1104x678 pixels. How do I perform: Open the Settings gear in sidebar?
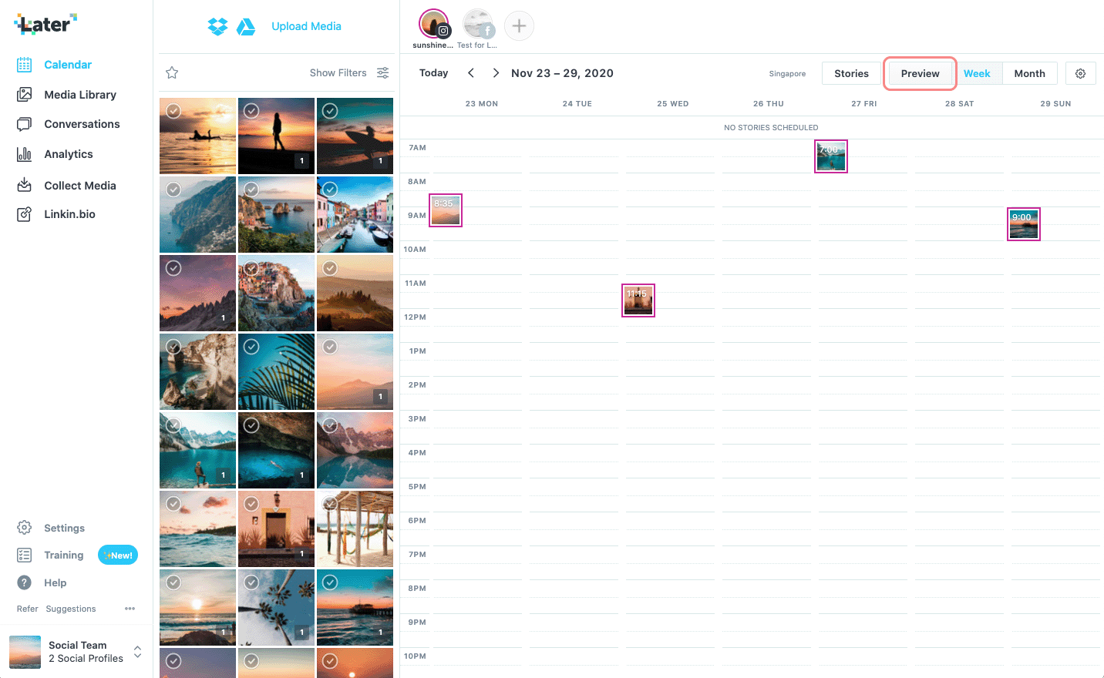click(x=25, y=528)
